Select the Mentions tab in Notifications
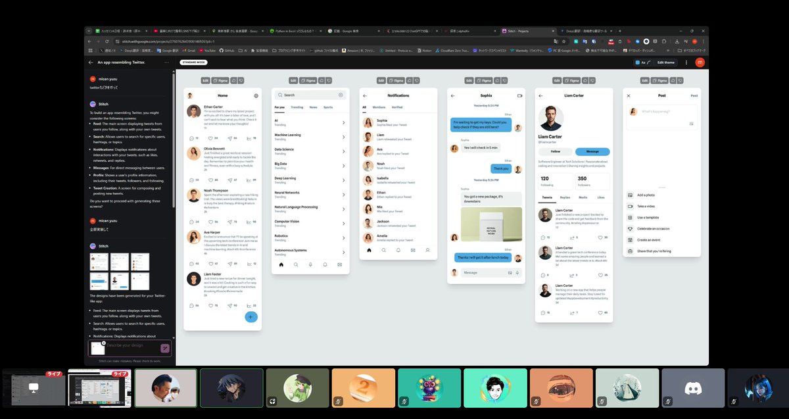 tap(379, 107)
